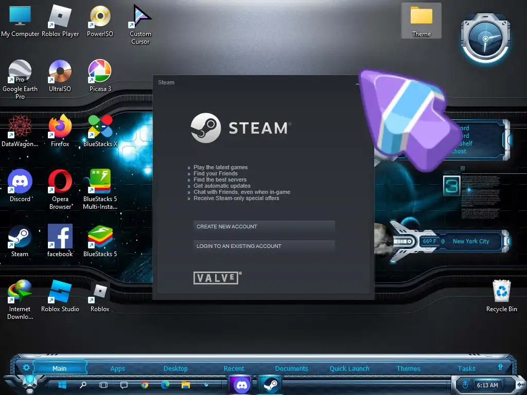Open the Windows Start menu
The height and width of the screenshot is (395, 527).
point(62,385)
